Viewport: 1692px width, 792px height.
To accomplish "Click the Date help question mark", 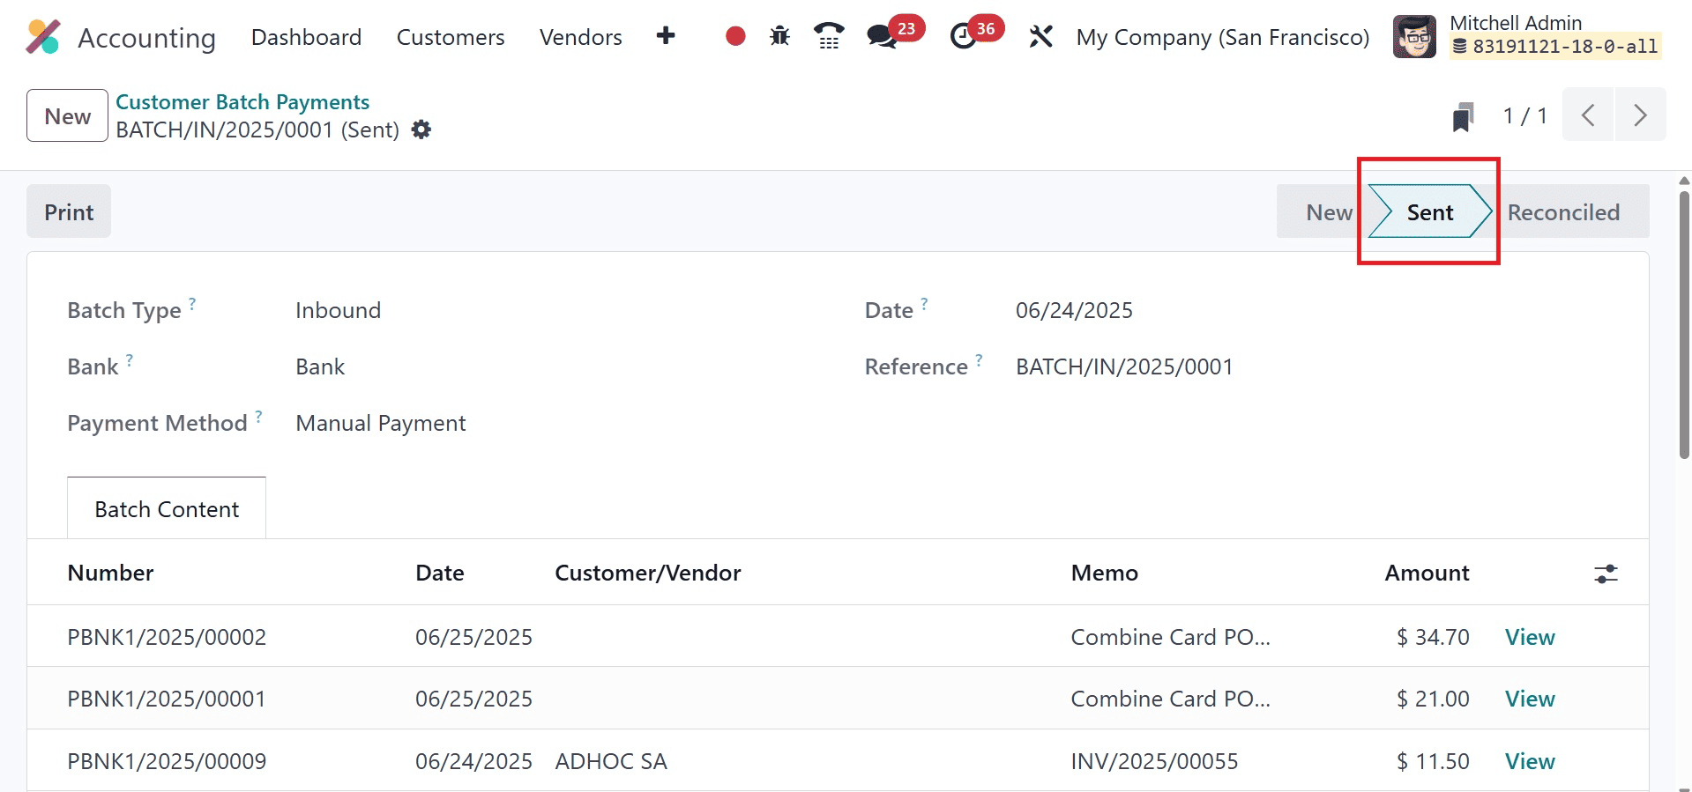I will tap(924, 303).
